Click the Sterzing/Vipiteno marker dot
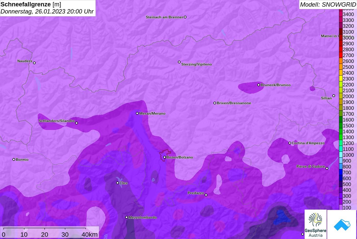Screen dimensions: 357x239 179,62
